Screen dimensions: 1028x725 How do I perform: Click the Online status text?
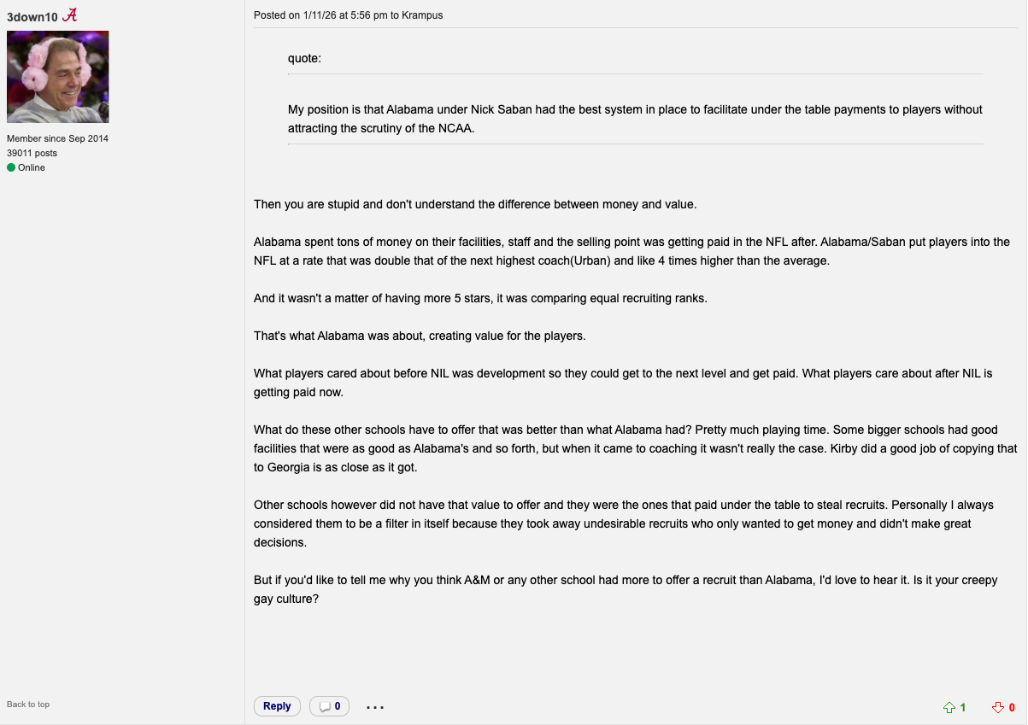(x=32, y=167)
